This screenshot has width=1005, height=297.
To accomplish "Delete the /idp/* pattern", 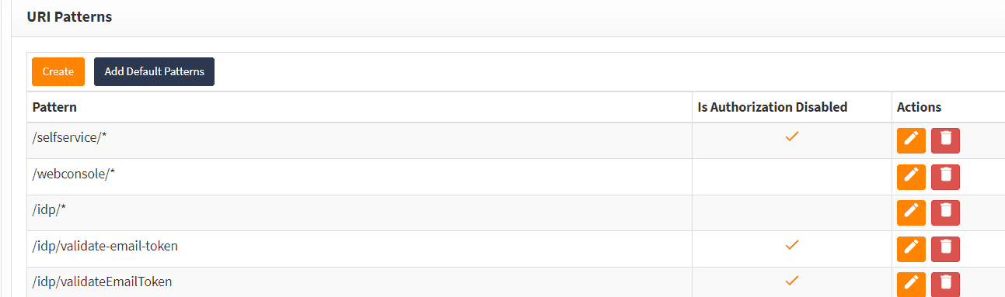I will [x=945, y=212].
